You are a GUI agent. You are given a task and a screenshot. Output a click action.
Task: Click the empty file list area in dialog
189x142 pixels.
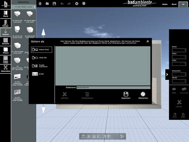click(103, 66)
